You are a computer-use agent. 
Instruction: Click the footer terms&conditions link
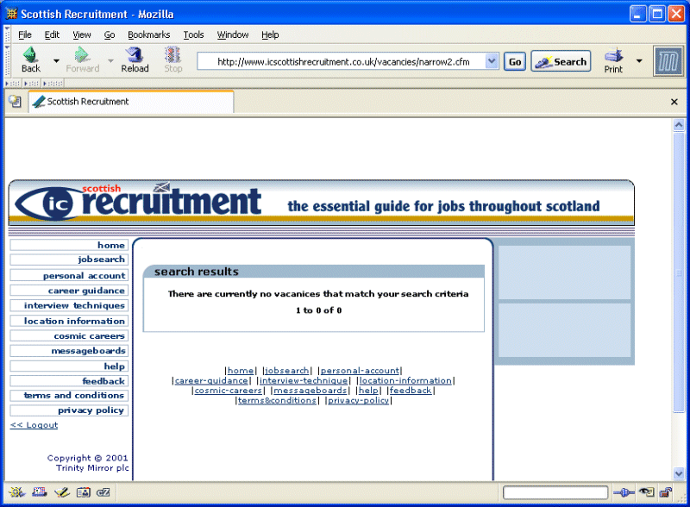(x=277, y=400)
